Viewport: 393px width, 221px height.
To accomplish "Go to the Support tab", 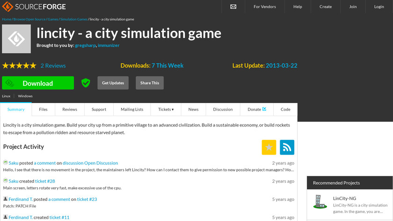I will 99,110.
